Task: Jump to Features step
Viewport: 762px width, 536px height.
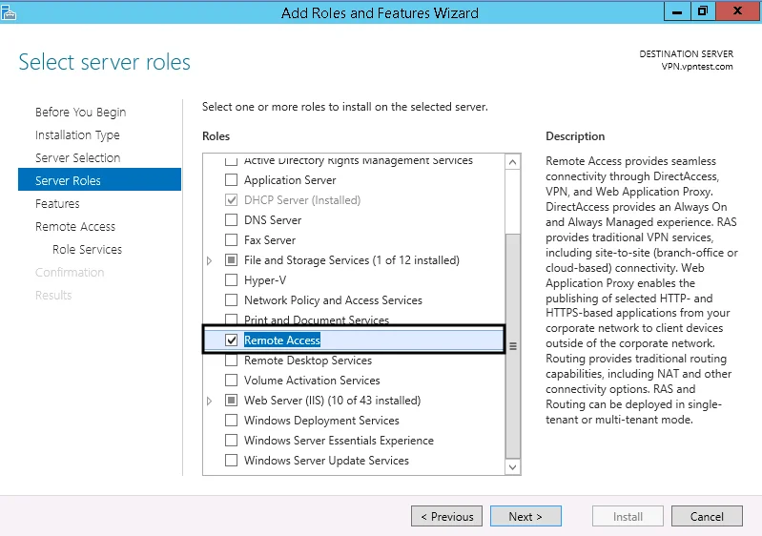Action: coord(57,203)
